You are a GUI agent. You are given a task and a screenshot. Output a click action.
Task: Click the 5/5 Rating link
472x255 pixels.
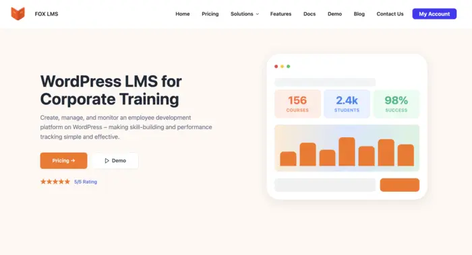click(86, 182)
